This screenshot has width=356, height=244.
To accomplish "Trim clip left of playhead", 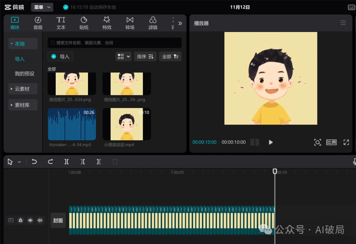I will click(83, 162).
